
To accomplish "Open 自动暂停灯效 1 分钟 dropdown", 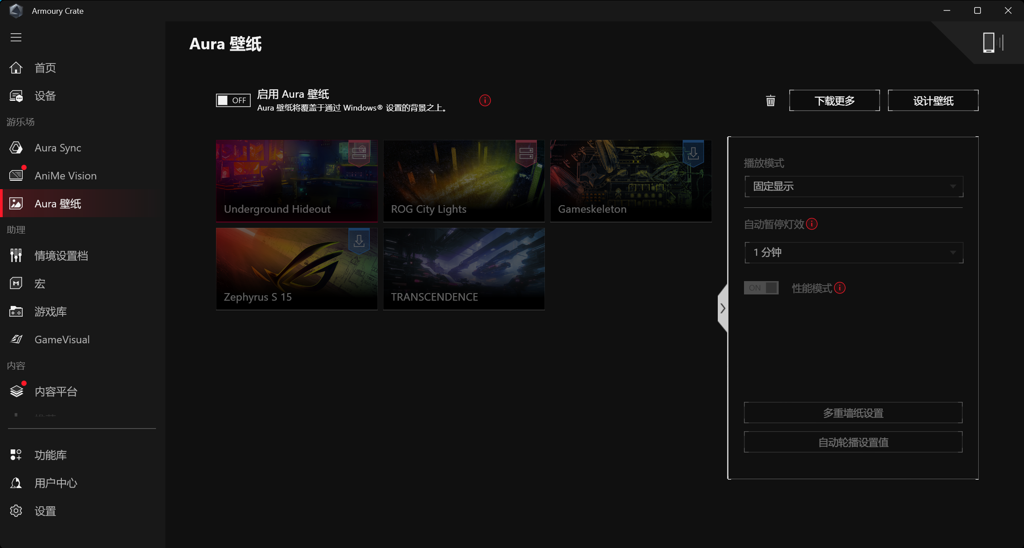I will pos(854,253).
